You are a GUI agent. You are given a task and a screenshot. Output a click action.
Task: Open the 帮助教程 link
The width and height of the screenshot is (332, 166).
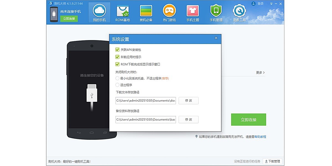260,137
